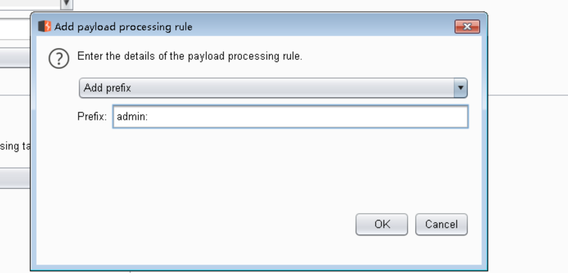Click the partially visible 'sing ta' background text
Screen dimensions: 568x273
(x=15, y=146)
